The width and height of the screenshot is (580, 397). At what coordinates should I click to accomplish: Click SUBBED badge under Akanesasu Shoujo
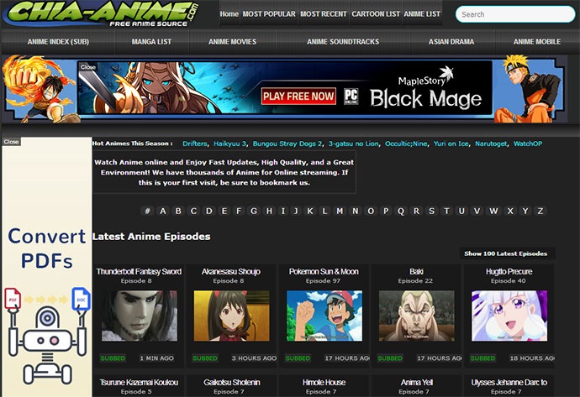[205, 358]
